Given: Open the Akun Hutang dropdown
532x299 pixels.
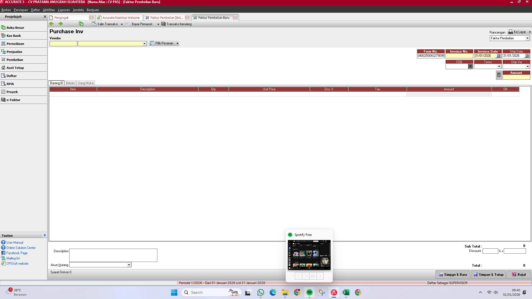Looking at the screenshot, I should [129, 265].
